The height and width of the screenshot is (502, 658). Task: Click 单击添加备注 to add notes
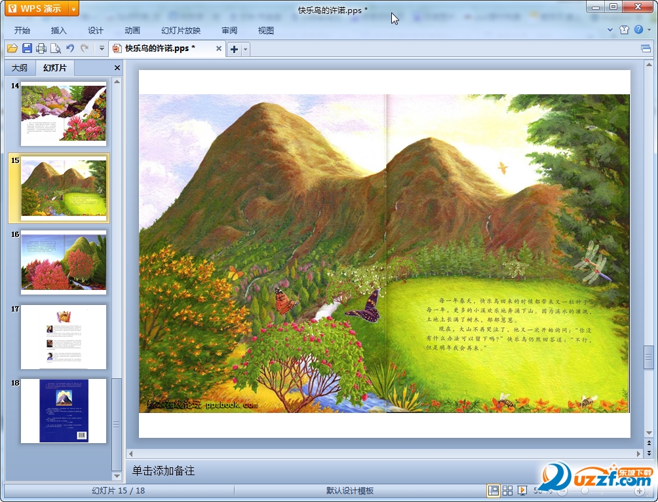163,471
